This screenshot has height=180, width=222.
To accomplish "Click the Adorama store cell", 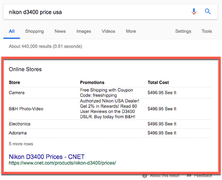I will (x=18, y=133).
